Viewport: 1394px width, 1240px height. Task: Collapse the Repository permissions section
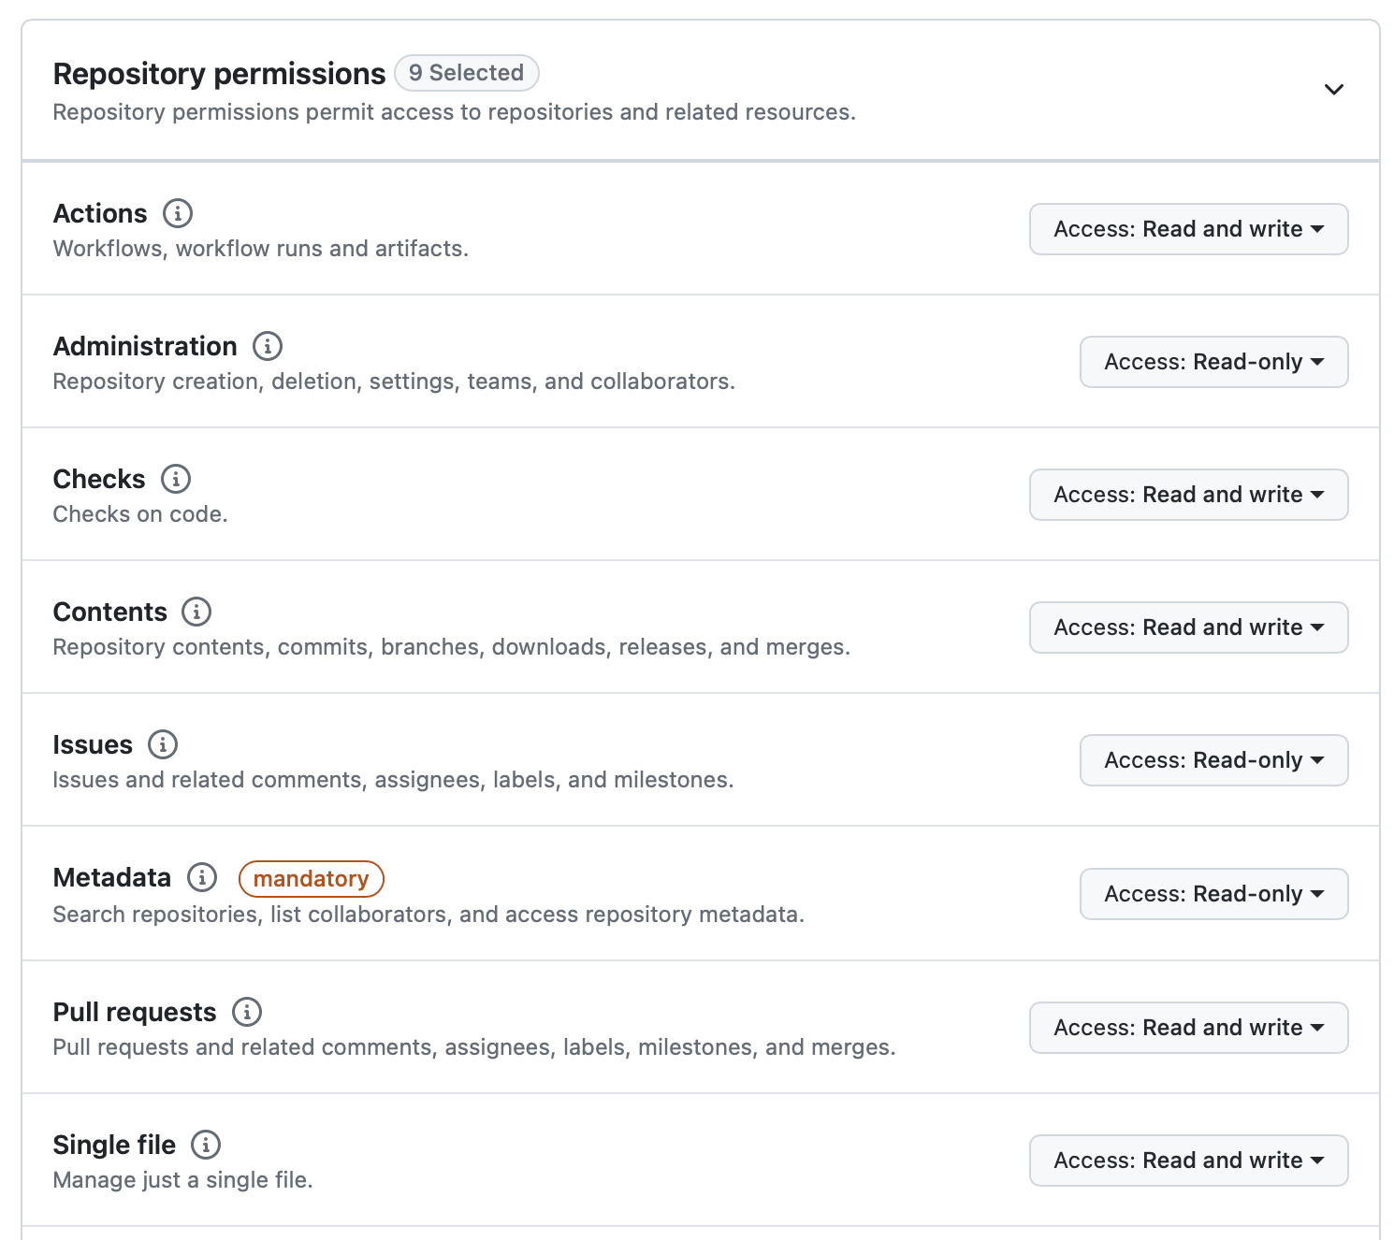(1334, 90)
